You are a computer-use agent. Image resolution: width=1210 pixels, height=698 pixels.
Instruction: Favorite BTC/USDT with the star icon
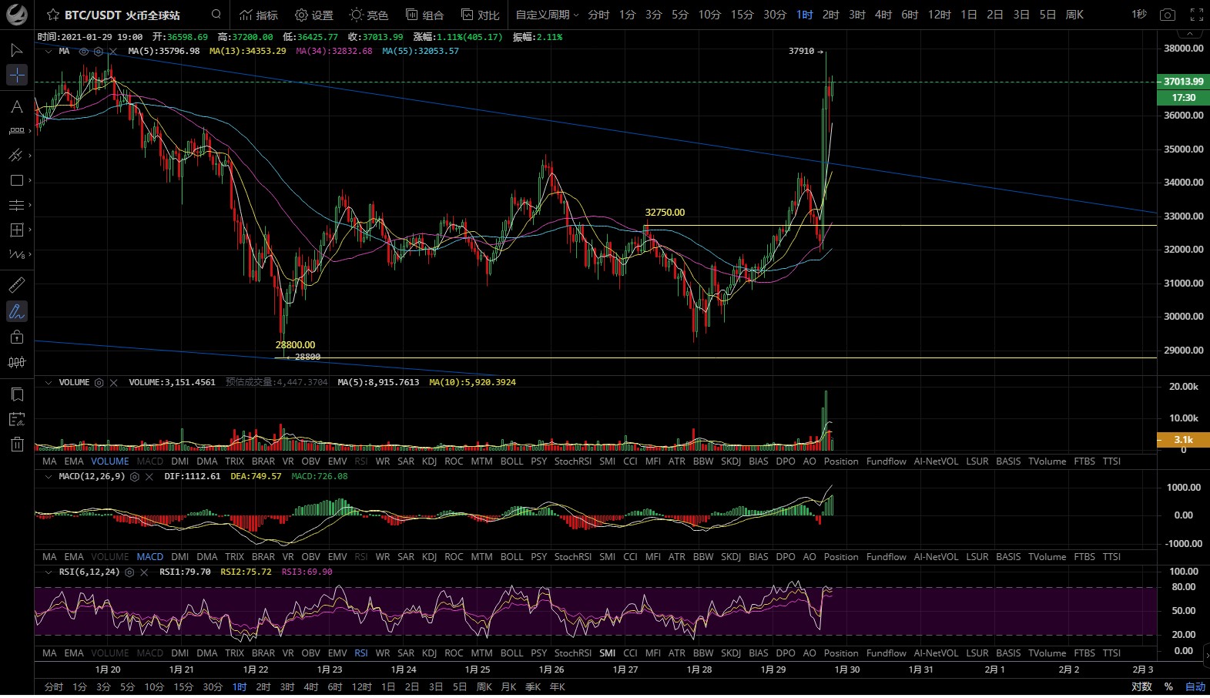click(x=53, y=15)
